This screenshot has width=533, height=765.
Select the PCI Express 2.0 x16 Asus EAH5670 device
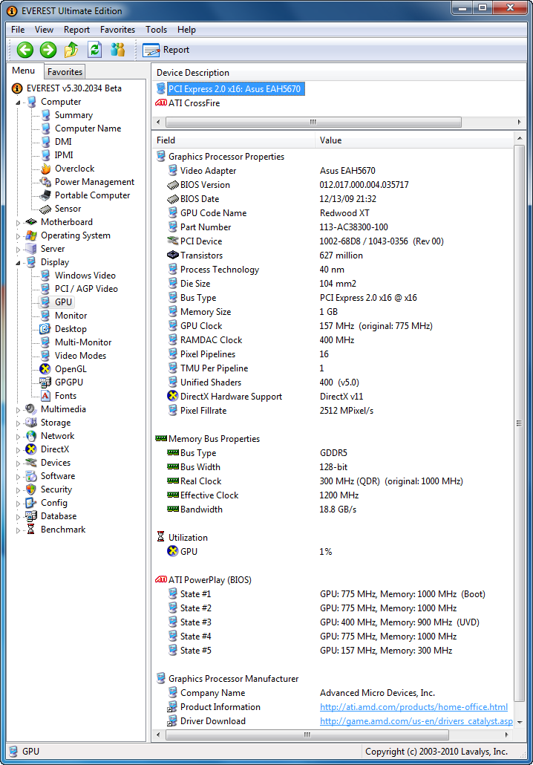point(235,89)
